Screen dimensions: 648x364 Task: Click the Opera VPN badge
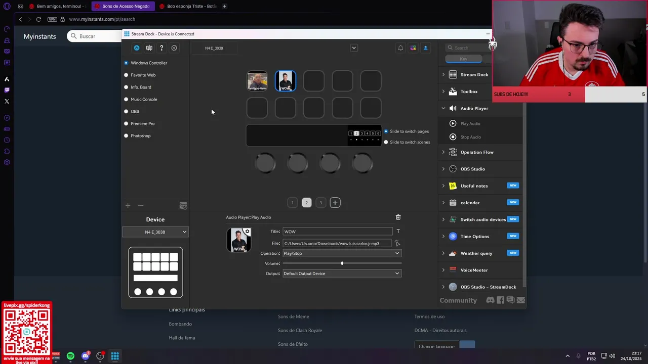tap(52, 19)
